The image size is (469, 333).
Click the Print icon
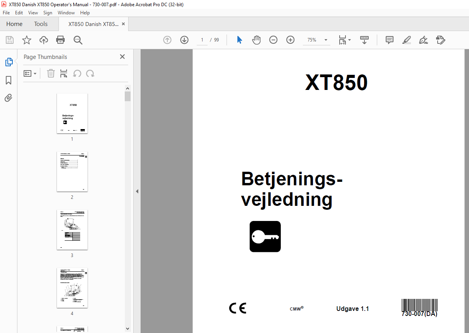[60, 40]
